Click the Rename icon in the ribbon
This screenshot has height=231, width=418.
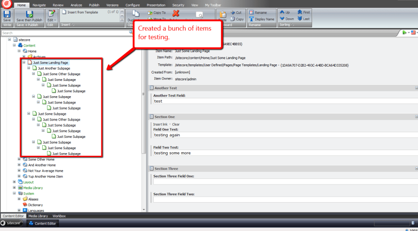click(252, 13)
